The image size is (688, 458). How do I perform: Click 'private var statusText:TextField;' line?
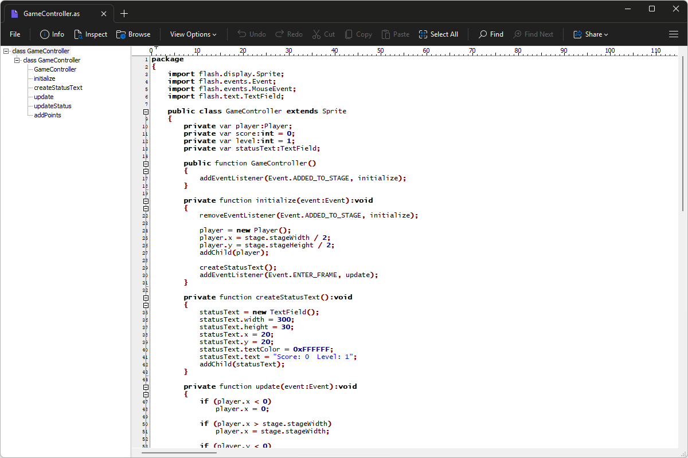click(252, 148)
